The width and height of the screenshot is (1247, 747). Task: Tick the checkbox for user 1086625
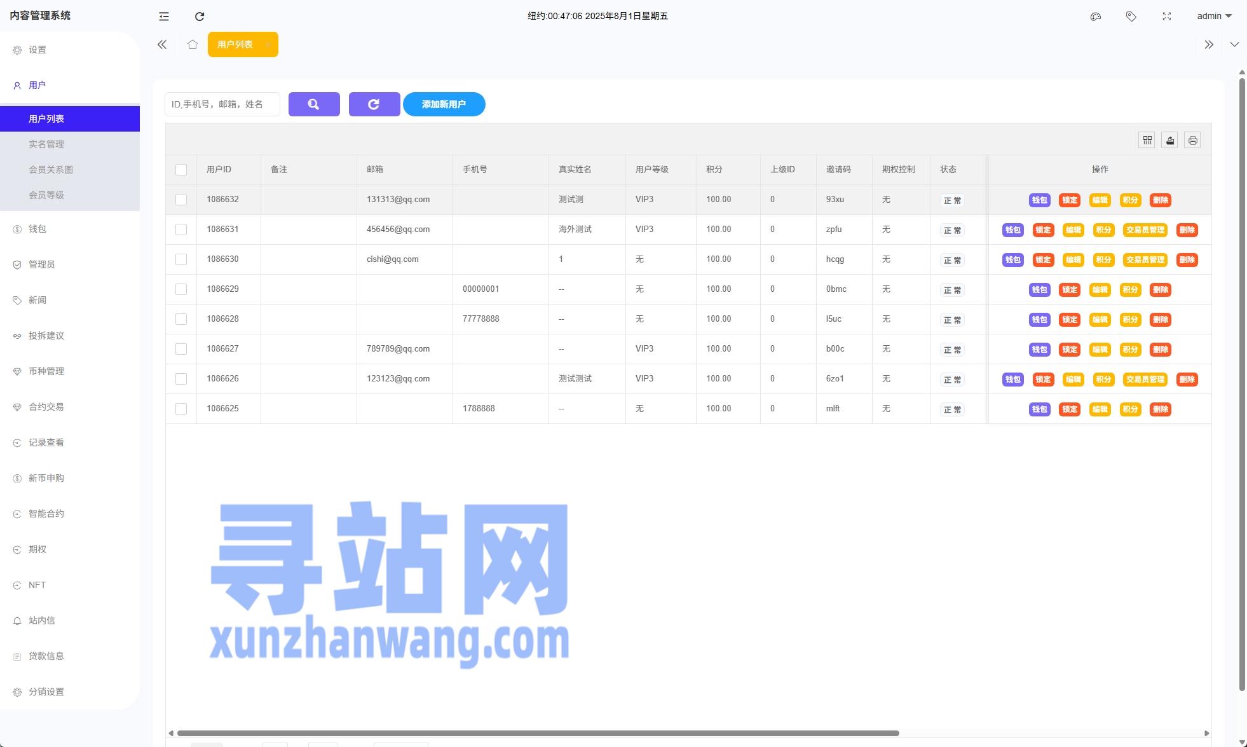[181, 408]
